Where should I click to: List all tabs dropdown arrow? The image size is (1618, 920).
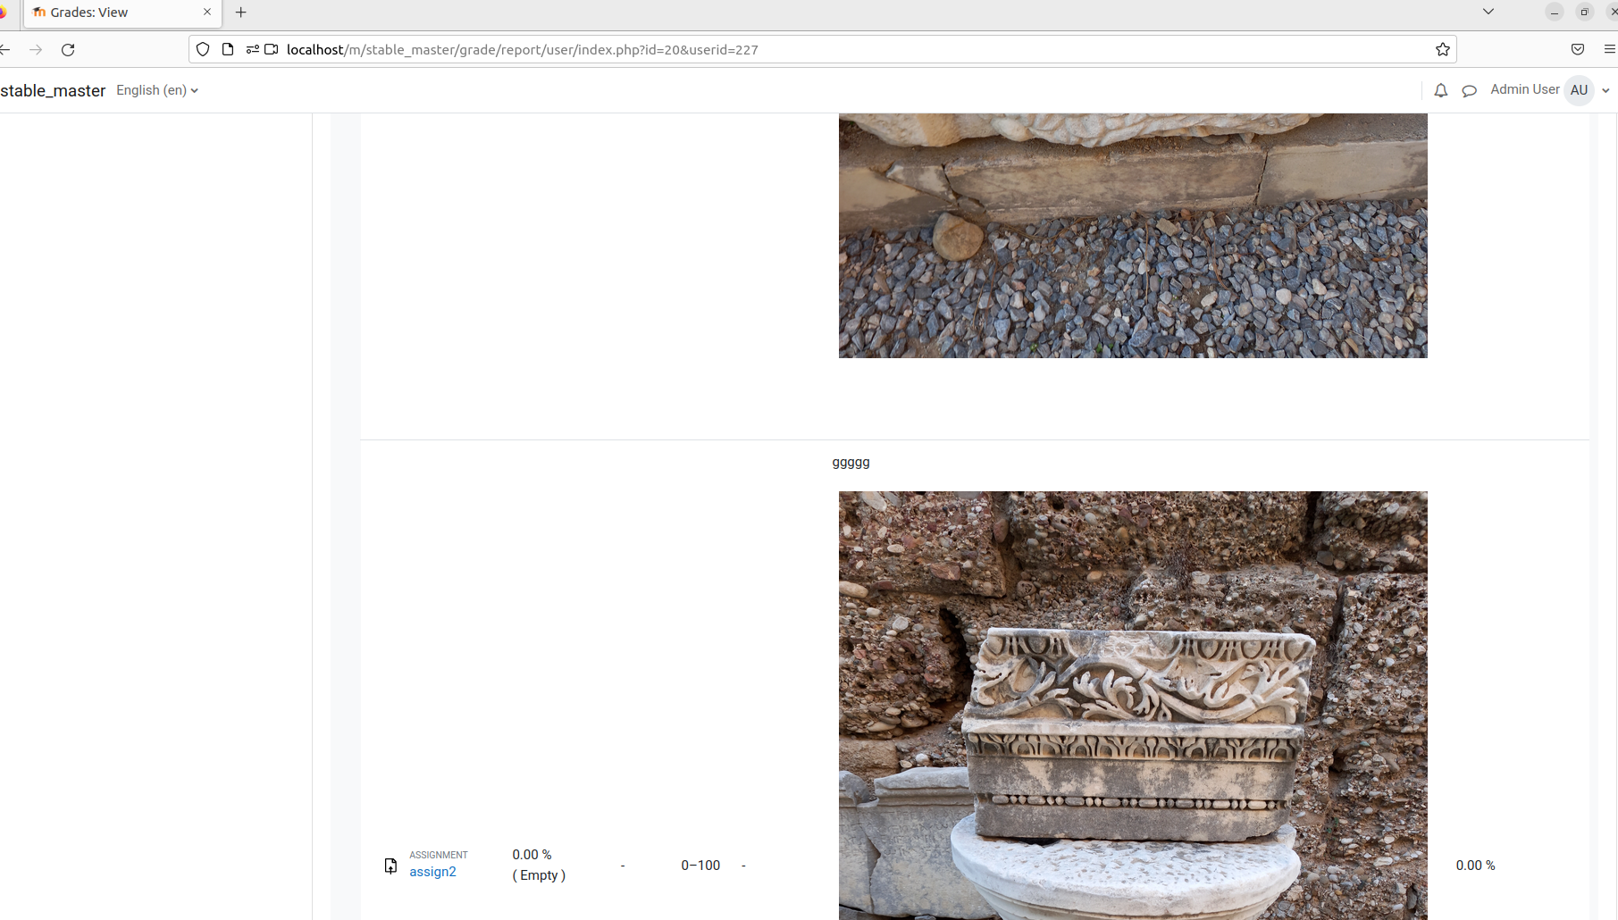[1488, 12]
